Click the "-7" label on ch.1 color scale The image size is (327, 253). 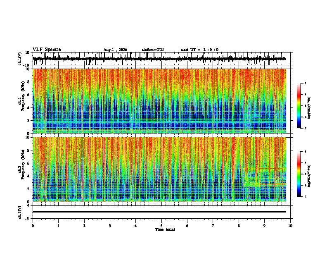tap(304, 128)
